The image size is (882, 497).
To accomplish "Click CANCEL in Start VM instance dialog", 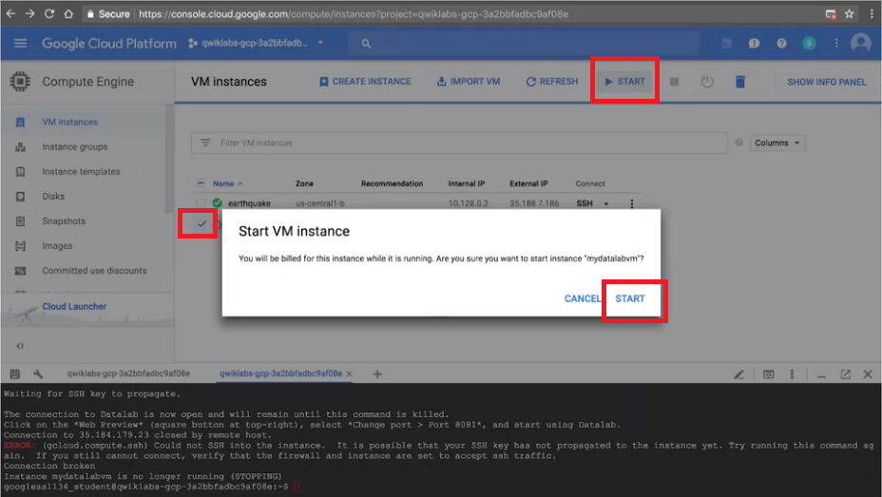I will coord(583,298).
